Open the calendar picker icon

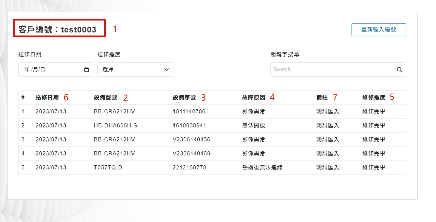tap(87, 70)
